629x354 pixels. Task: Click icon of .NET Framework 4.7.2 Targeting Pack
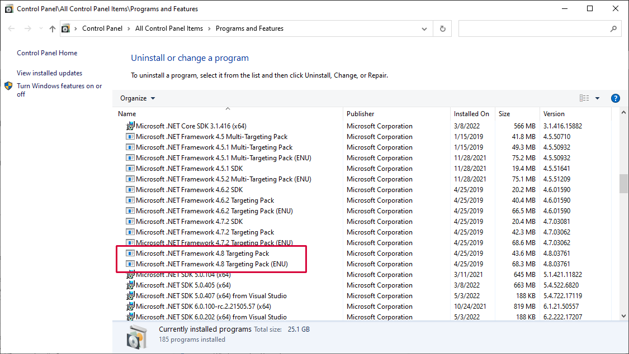pyautogui.click(x=130, y=232)
